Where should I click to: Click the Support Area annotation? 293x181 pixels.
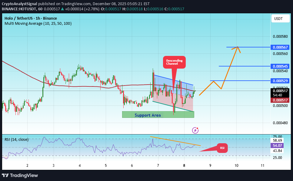(148, 115)
